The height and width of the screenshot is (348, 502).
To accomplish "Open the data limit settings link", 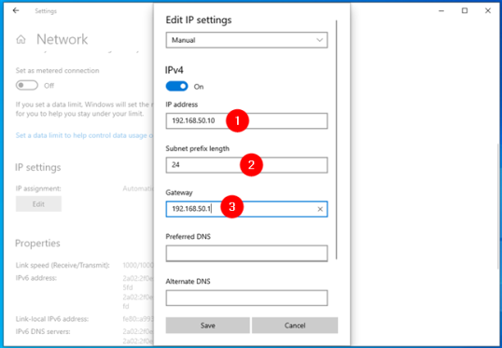I will [85, 135].
